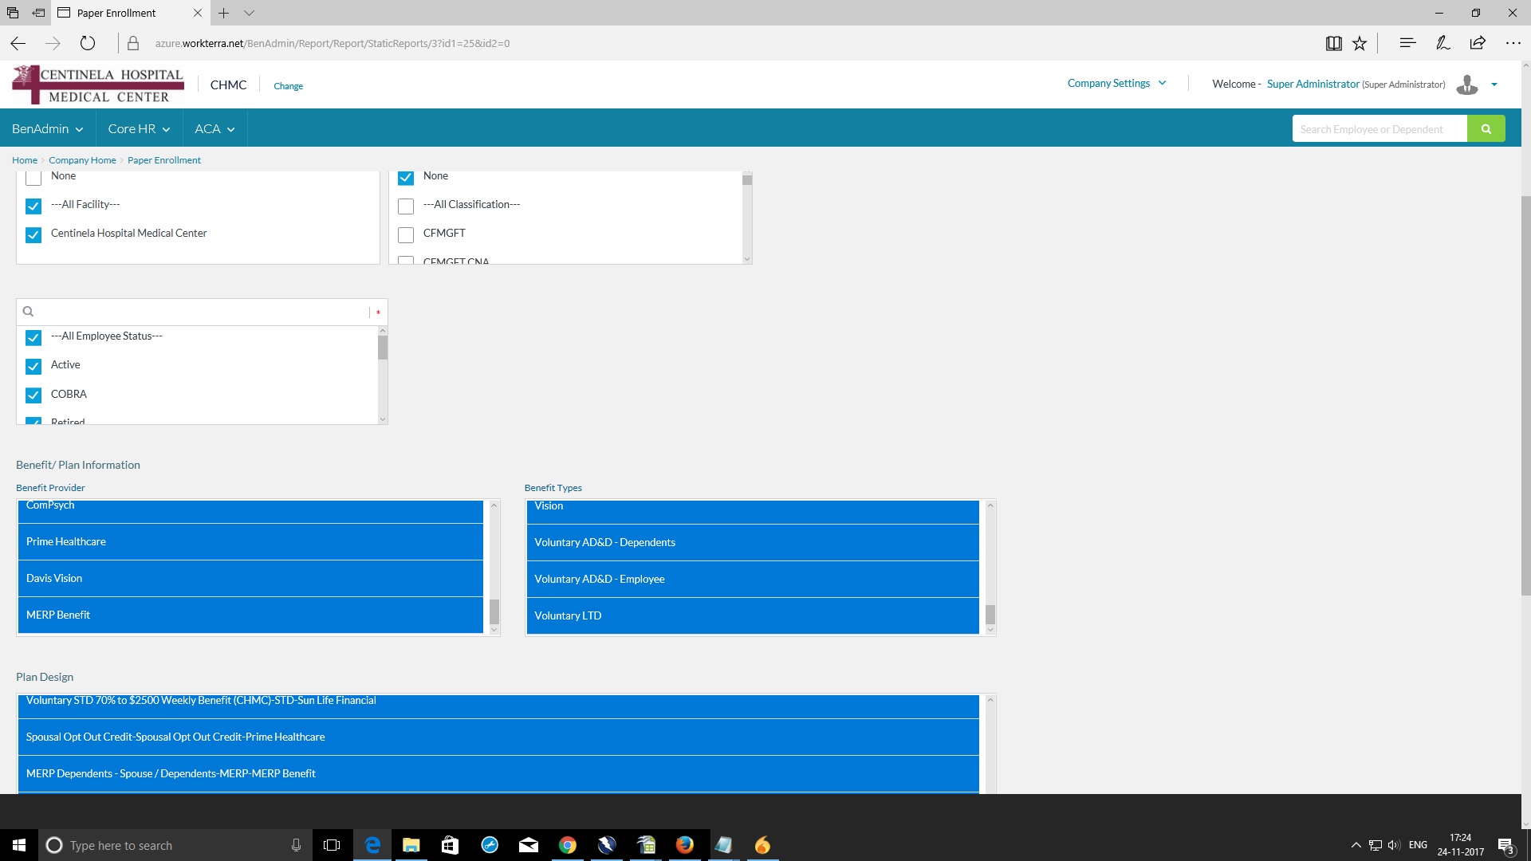Add page to favorites star icon
Screen dimensions: 1531x861
[1360, 44]
